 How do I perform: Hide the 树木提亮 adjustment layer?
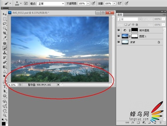pyautogui.click(x=119, y=30)
